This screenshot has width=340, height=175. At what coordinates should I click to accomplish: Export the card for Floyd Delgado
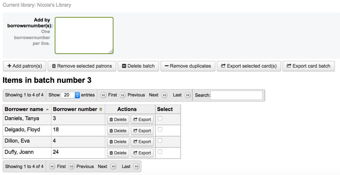tap(142, 131)
